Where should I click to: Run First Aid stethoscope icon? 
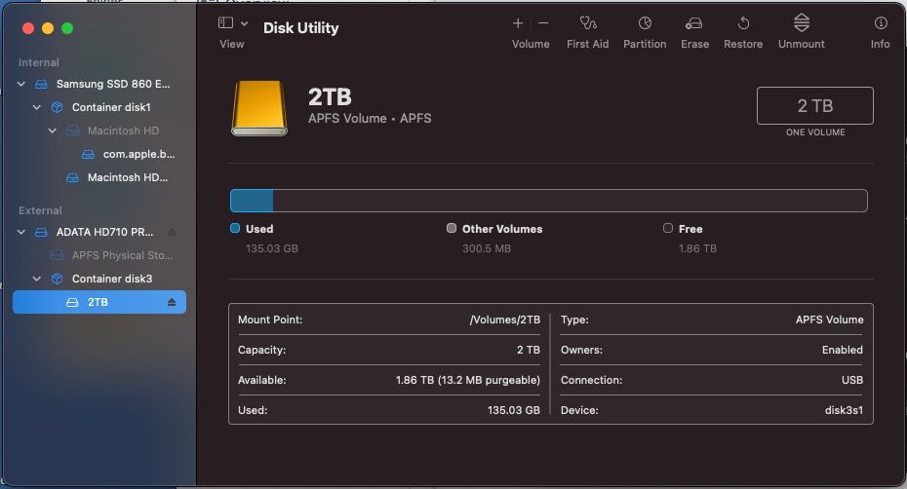click(x=588, y=23)
